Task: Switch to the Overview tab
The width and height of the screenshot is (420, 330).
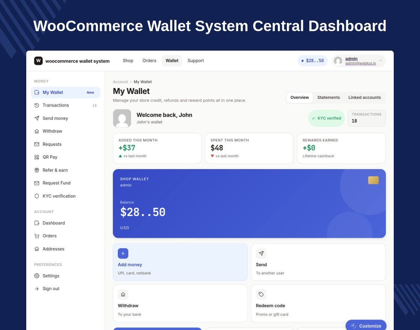Action: [300, 97]
